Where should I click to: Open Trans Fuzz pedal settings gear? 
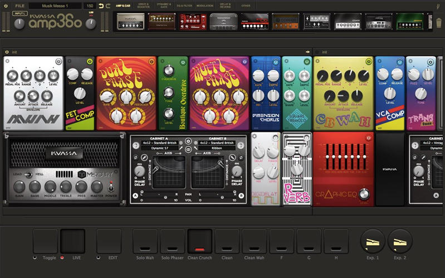point(410,61)
